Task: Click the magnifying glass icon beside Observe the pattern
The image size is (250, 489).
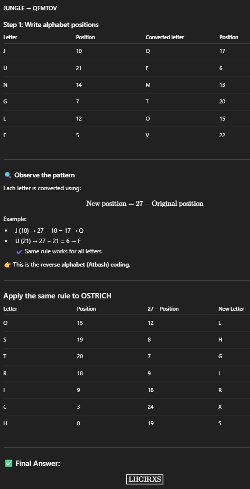Action: [8, 175]
